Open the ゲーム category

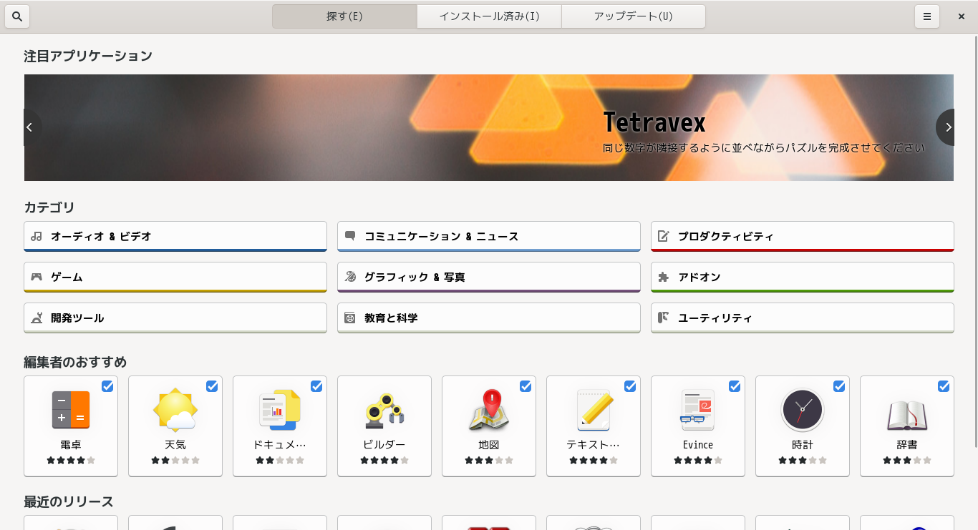point(175,277)
